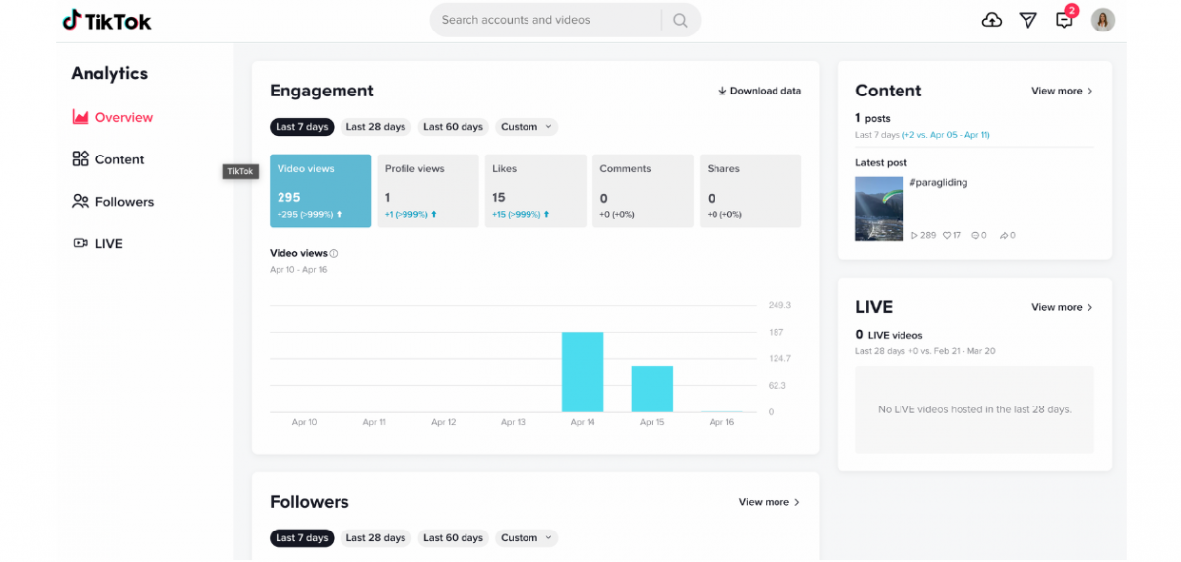
Task: Click the LIVE camera icon
Action: click(81, 243)
